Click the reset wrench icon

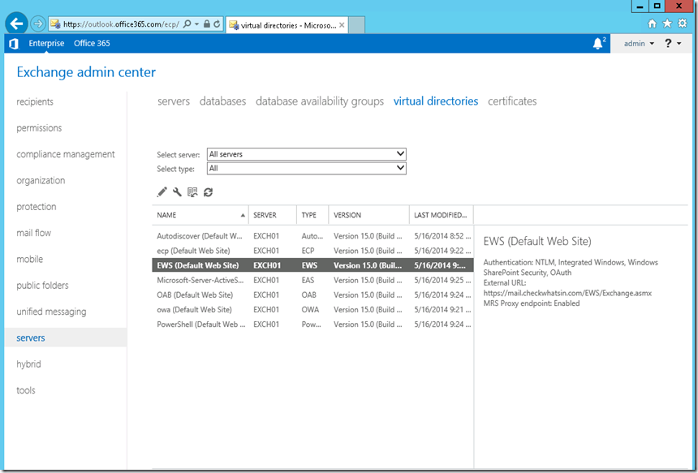177,191
